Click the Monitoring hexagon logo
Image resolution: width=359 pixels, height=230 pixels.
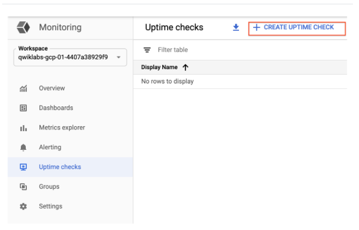[x=23, y=27]
